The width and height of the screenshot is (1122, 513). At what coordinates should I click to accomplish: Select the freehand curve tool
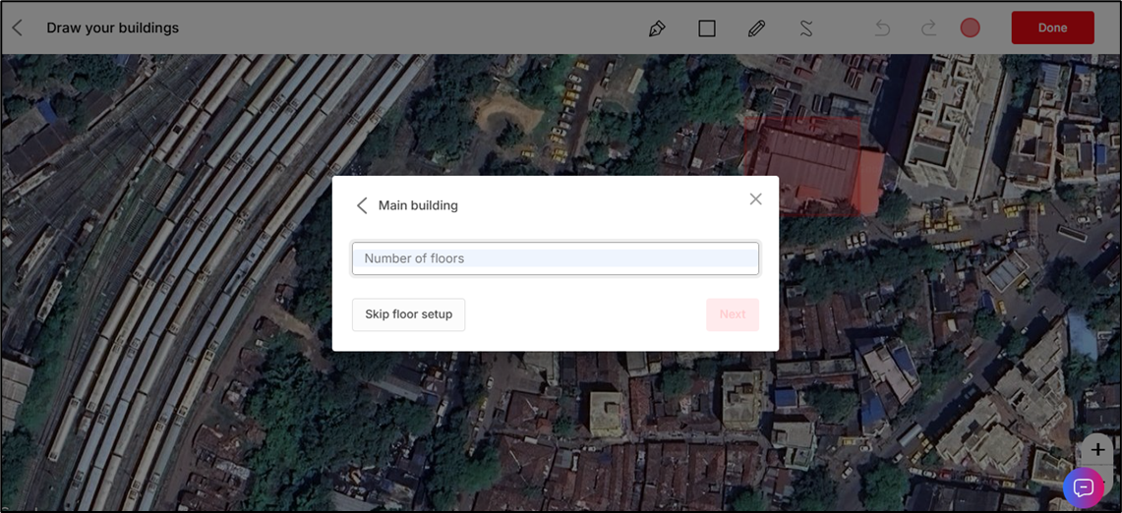tap(806, 28)
